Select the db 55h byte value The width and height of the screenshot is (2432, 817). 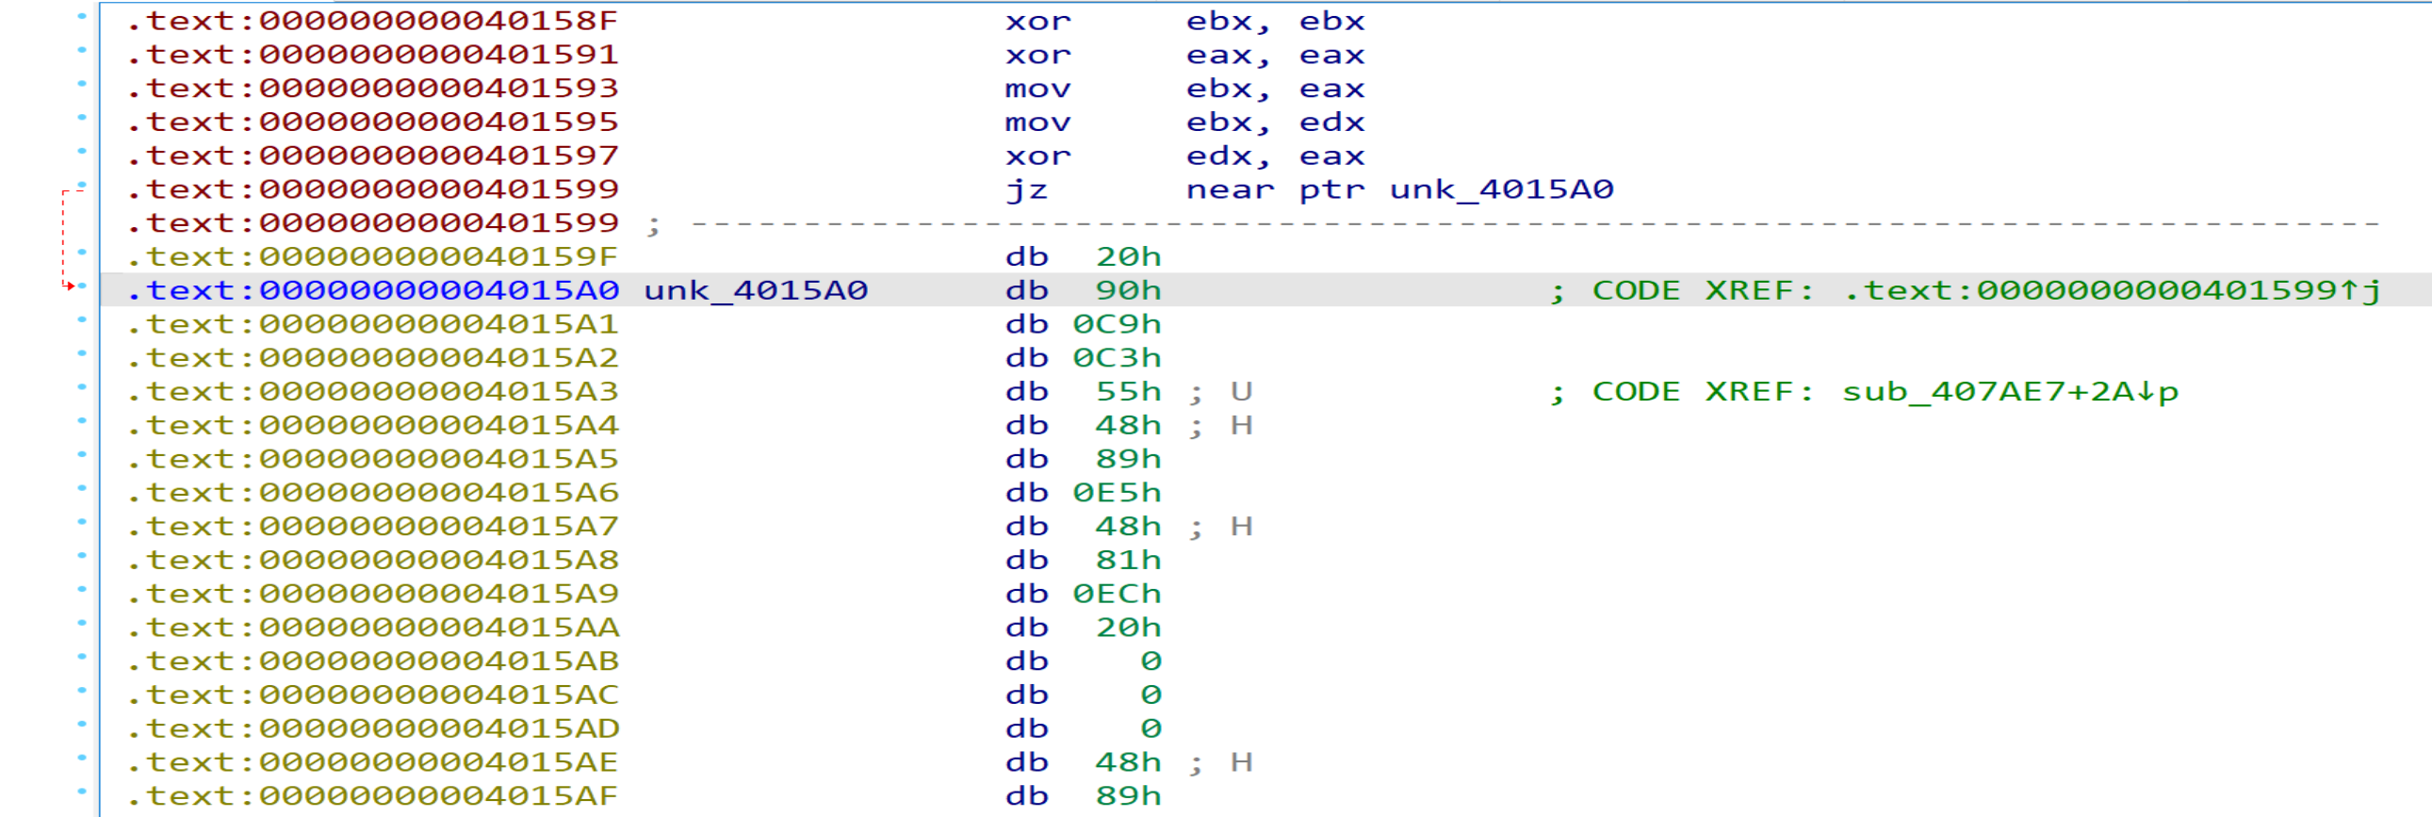tap(1128, 392)
